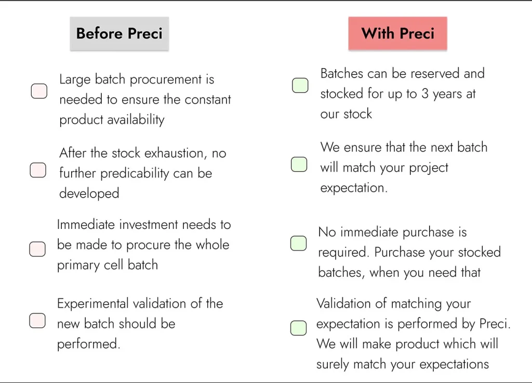Click the large batch procurement text
This screenshot has width=532, height=383.
(144, 99)
